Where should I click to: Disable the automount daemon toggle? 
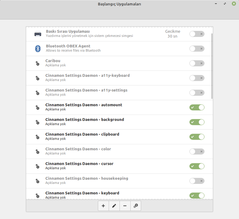(197, 107)
